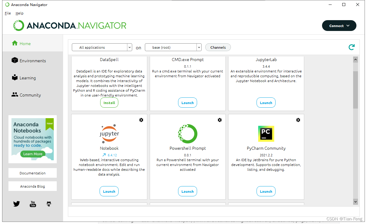The width and height of the screenshot is (367, 224).
Task: Click the Powershell Prompt green ring logo
Action: tap(188, 133)
